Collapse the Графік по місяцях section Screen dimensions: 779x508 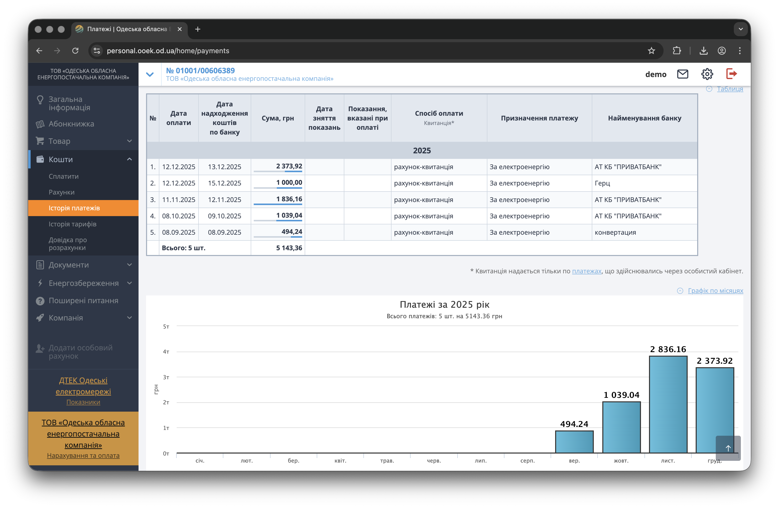pyautogui.click(x=715, y=291)
